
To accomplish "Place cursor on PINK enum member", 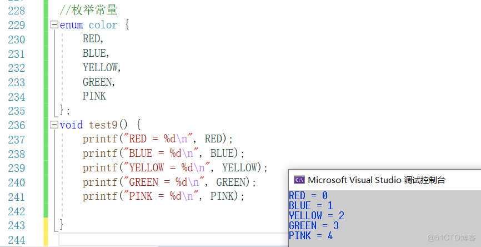I will click(x=94, y=96).
